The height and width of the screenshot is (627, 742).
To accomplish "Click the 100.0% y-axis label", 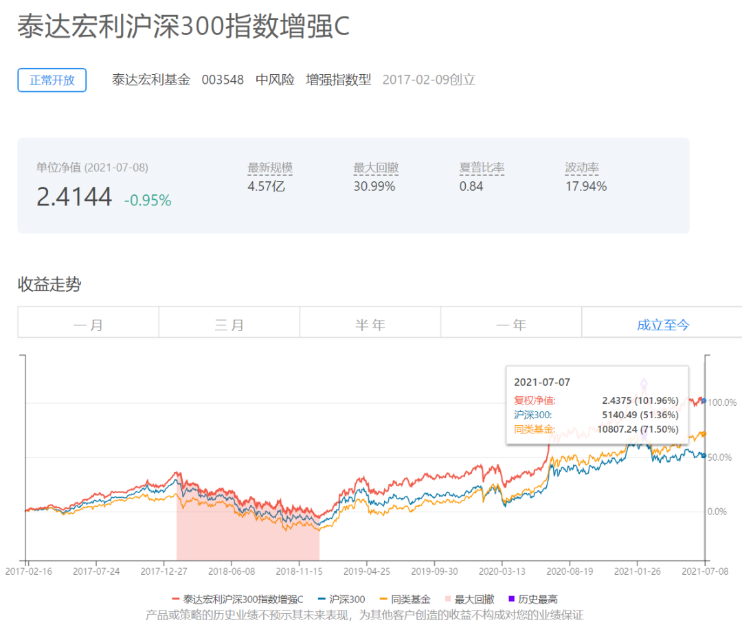I will point(722,402).
